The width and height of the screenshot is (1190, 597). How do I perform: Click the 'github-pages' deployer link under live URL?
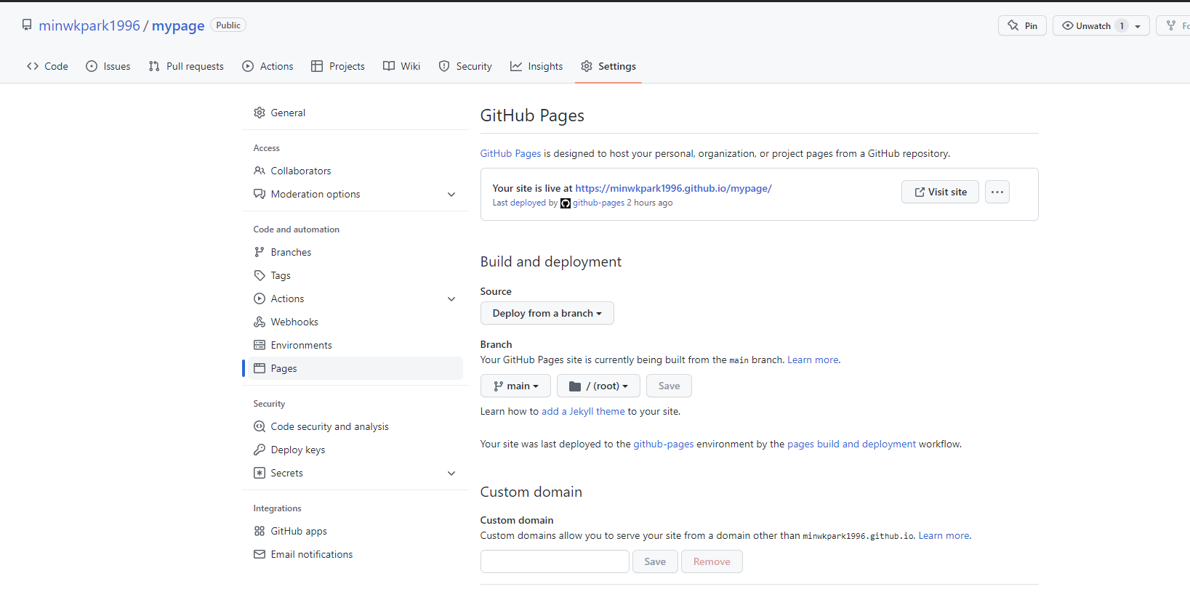pyautogui.click(x=598, y=203)
